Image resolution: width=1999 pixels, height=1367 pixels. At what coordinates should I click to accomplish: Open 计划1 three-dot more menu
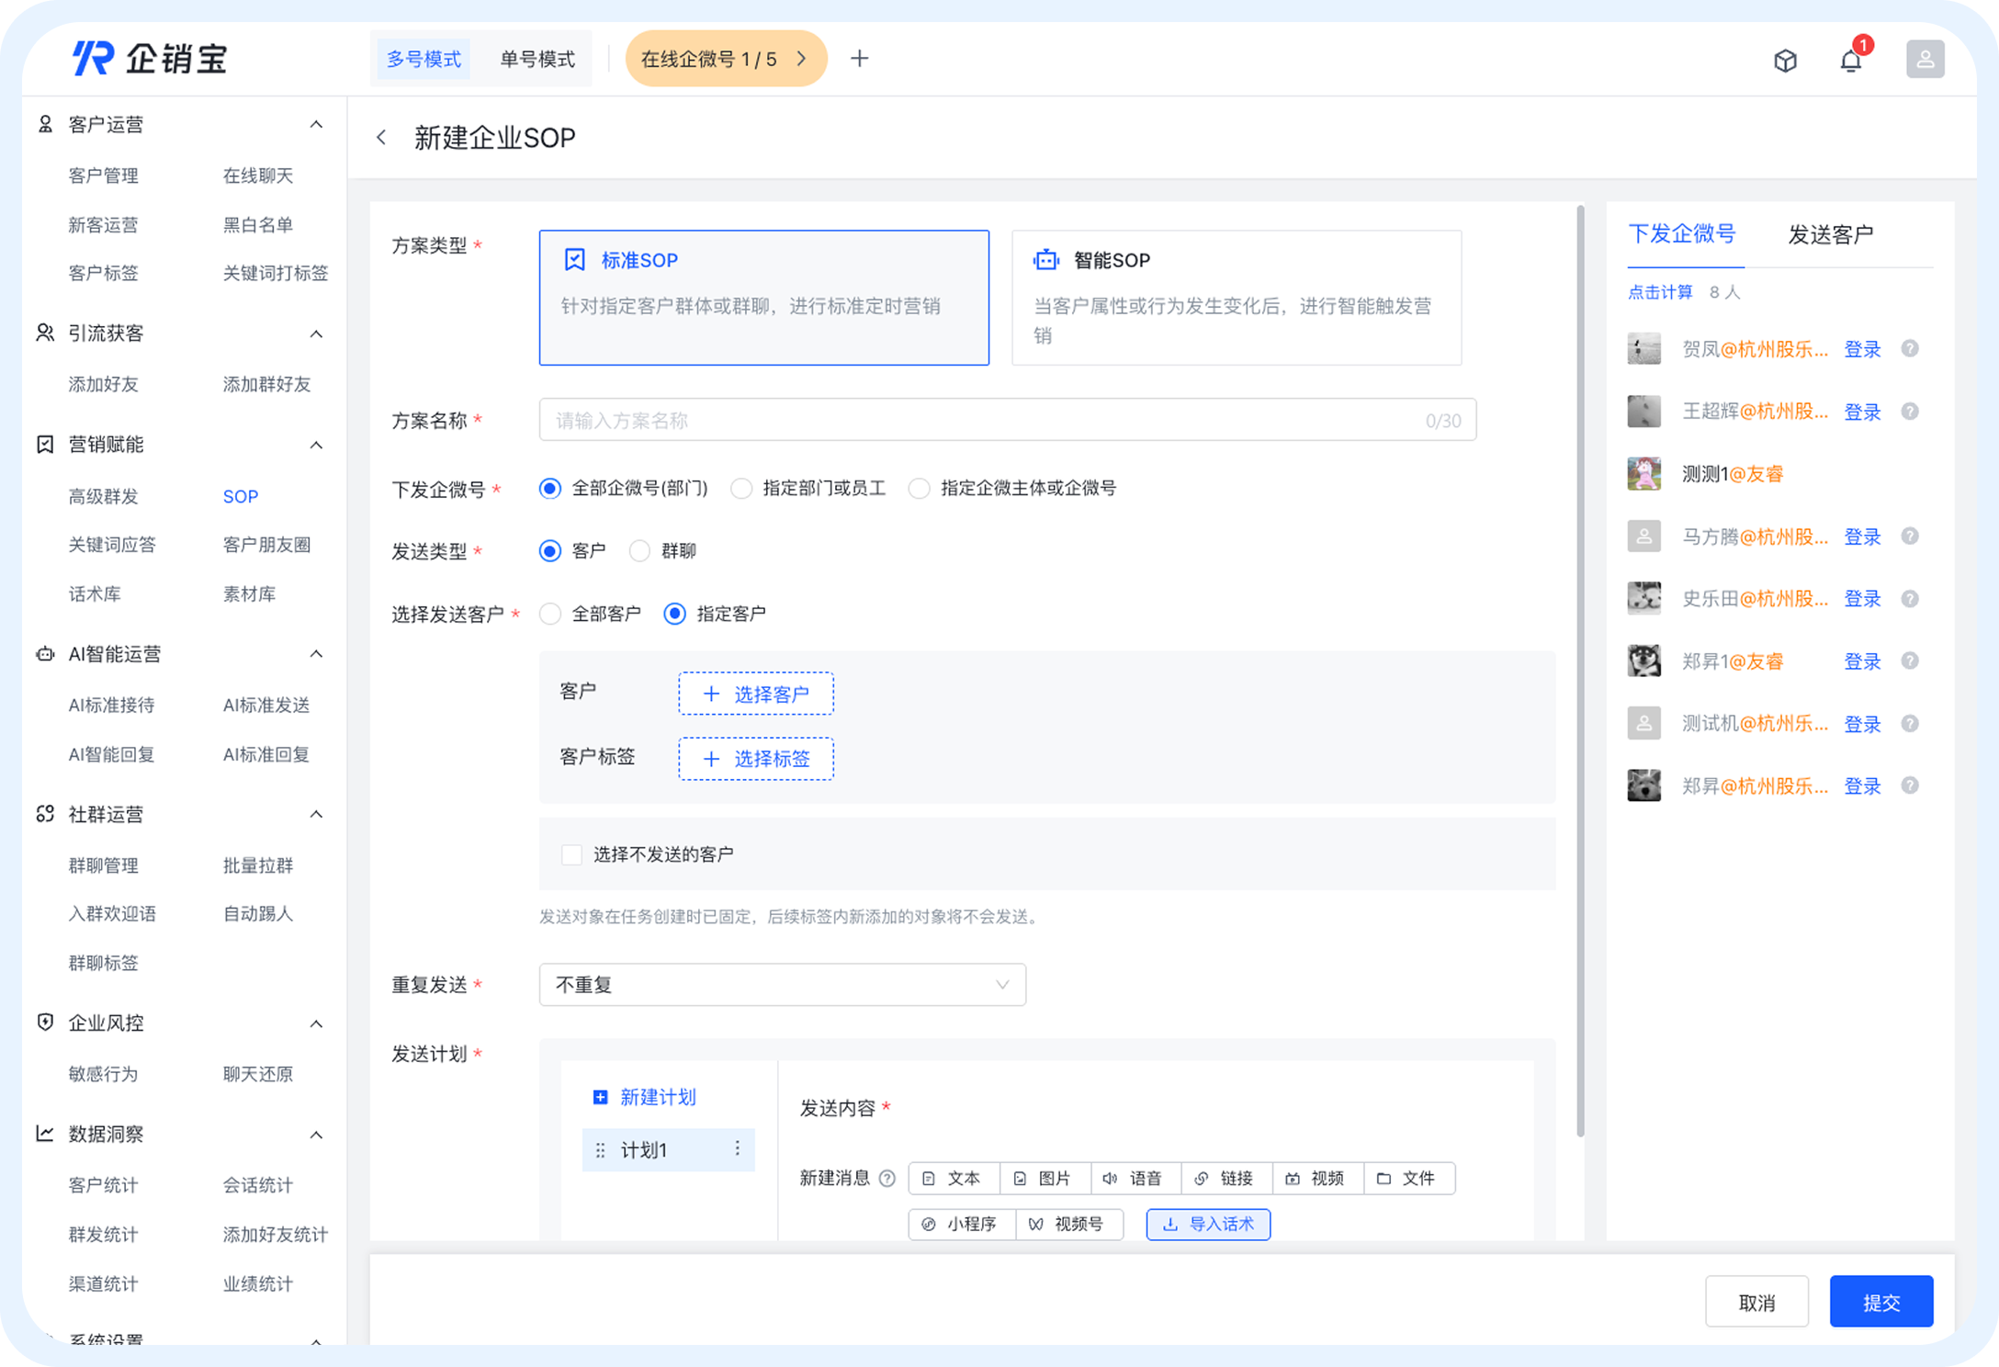[x=737, y=1149]
